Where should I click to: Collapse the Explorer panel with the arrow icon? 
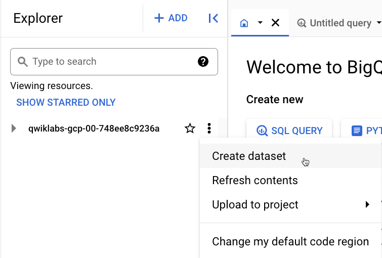pos(213,18)
